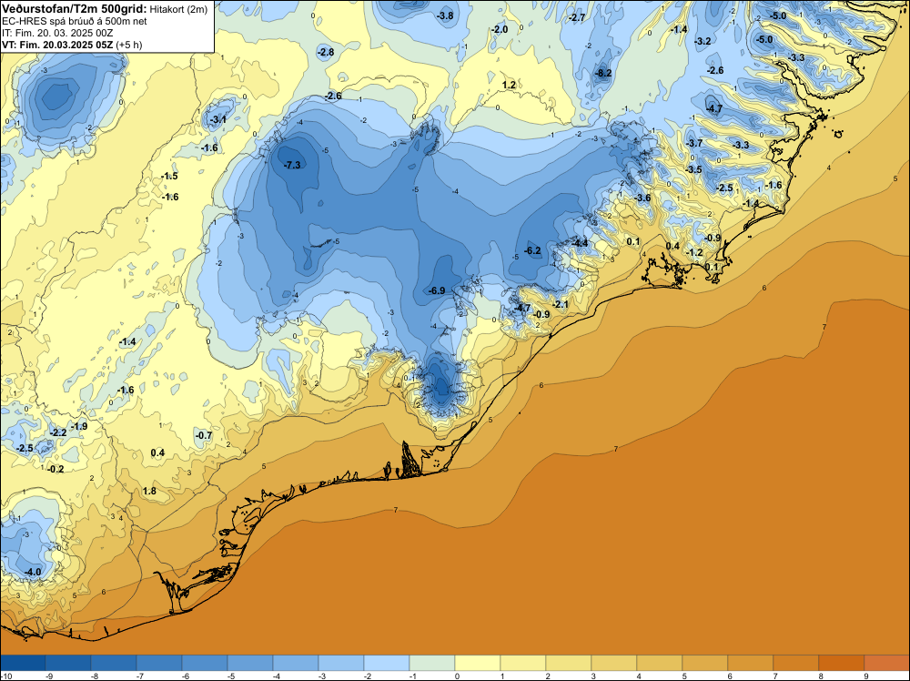The width and height of the screenshot is (910, 681).
Task: Select the legend swatch between 3 and 4
Action: click(x=614, y=663)
